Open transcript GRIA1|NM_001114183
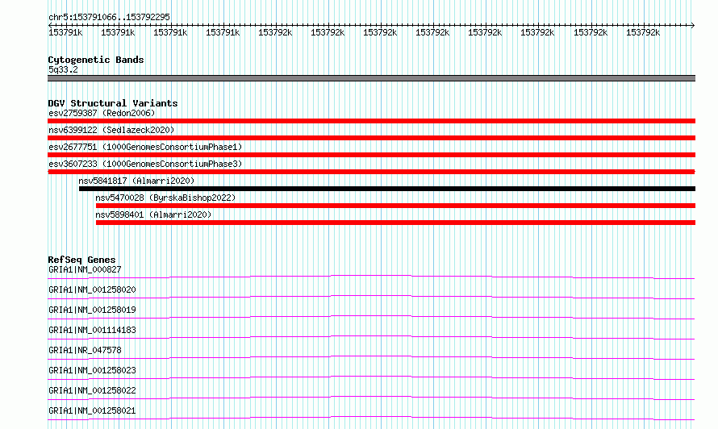Screen dimensions: 718x429 click(x=92, y=330)
